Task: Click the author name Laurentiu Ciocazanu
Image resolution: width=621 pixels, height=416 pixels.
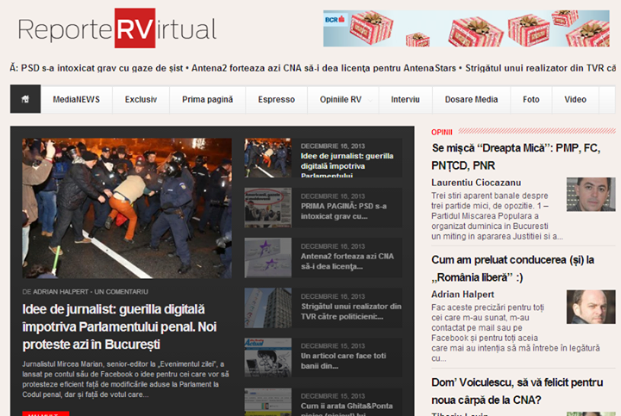Action: tap(476, 183)
